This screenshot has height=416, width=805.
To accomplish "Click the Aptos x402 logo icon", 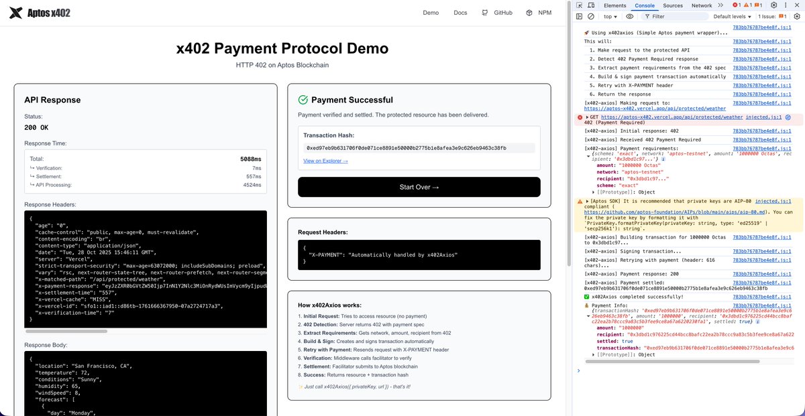I will (17, 13).
